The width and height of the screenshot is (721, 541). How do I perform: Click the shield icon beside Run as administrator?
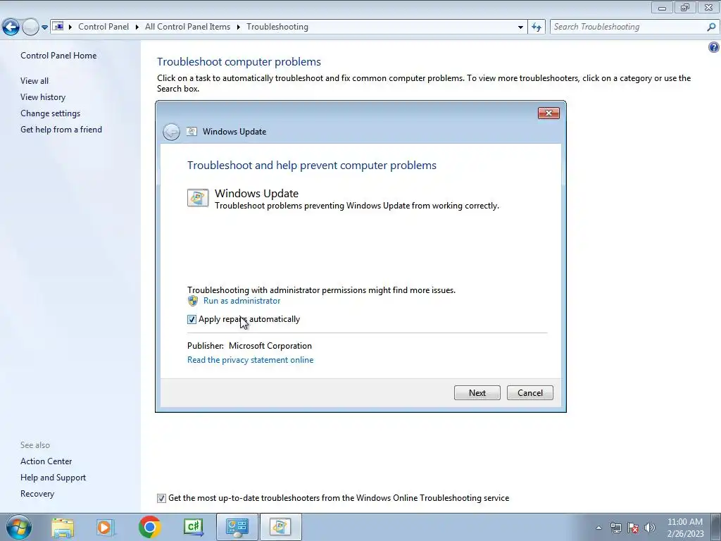pos(193,301)
